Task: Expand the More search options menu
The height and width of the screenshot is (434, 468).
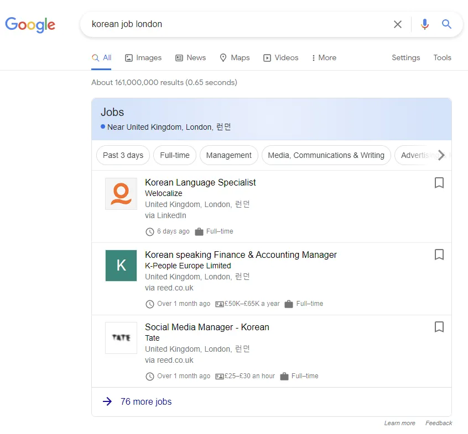Action: click(x=324, y=57)
